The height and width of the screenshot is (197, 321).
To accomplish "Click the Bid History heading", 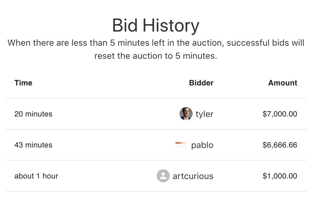I will pyautogui.click(x=156, y=26).
